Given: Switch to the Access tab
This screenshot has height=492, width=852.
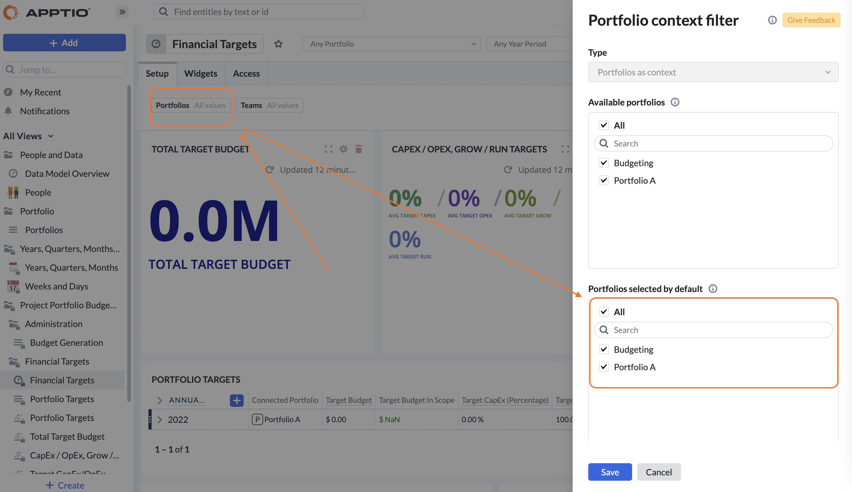Looking at the screenshot, I should (x=246, y=73).
